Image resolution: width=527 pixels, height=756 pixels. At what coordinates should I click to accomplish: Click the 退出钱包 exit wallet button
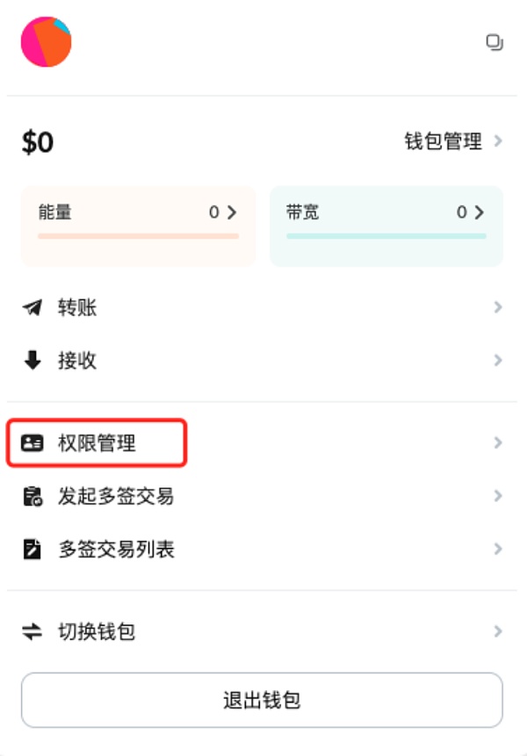(263, 700)
